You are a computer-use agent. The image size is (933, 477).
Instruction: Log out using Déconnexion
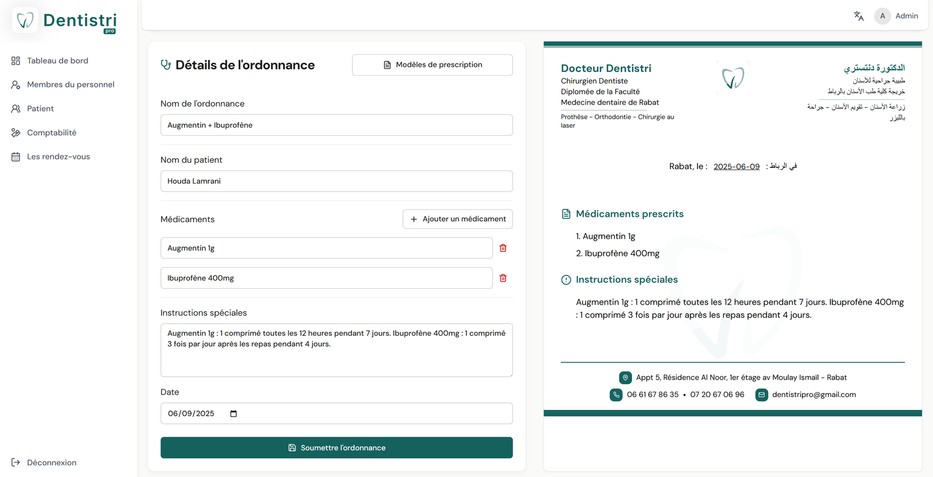(x=51, y=462)
